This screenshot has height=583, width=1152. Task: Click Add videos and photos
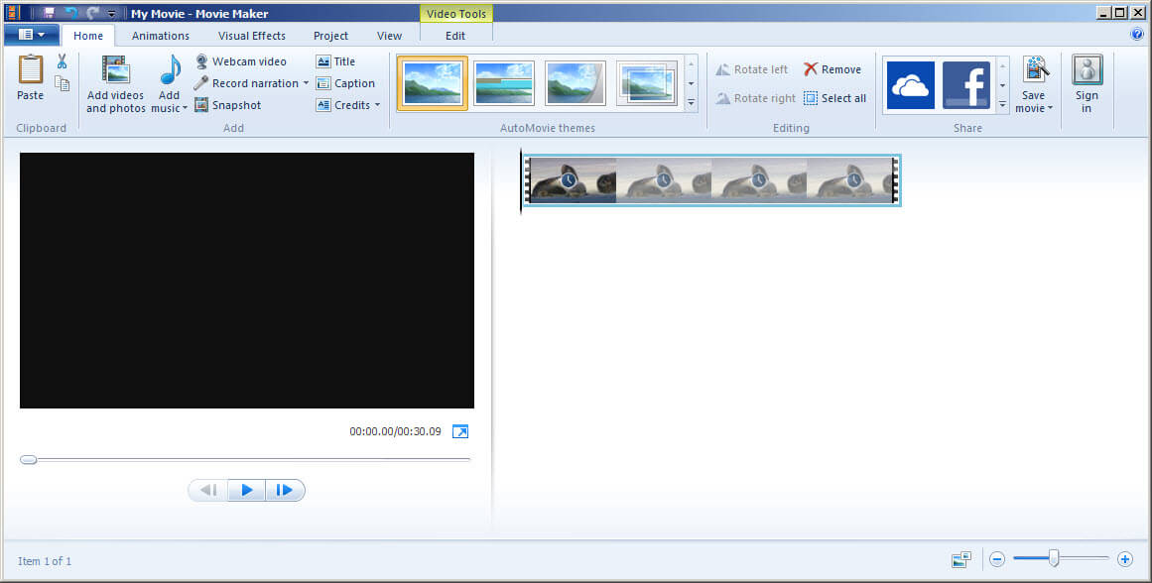115,83
